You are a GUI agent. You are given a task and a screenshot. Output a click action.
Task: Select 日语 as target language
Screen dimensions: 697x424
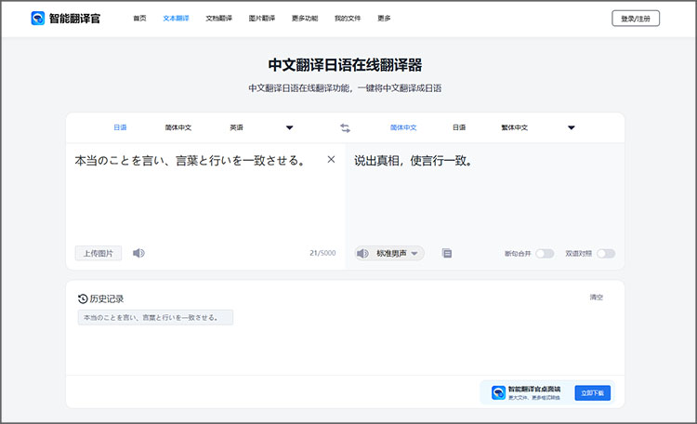(x=459, y=127)
